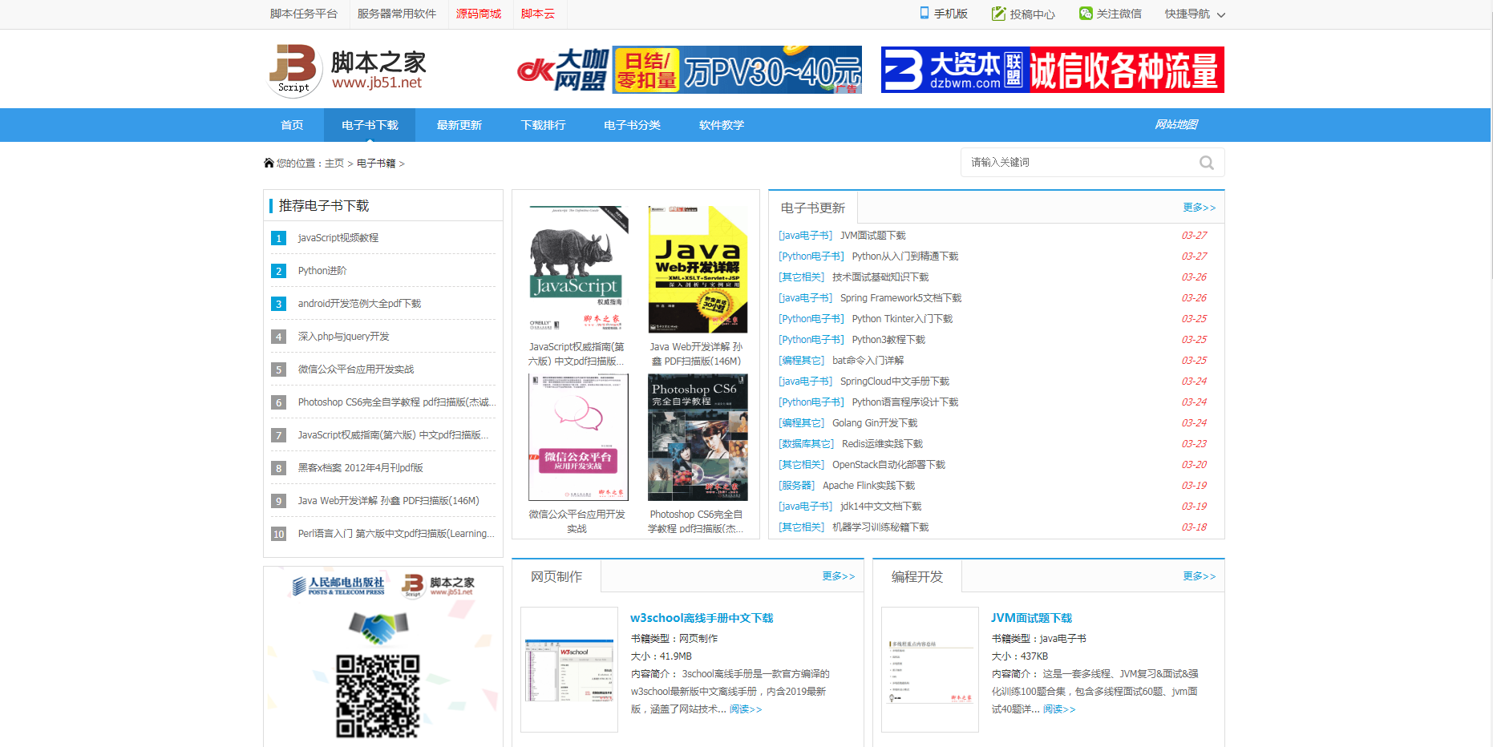Viewport: 1493px width, 747px height.
Task: Open OpenStack自动化部署下载 link
Action: pos(888,465)
